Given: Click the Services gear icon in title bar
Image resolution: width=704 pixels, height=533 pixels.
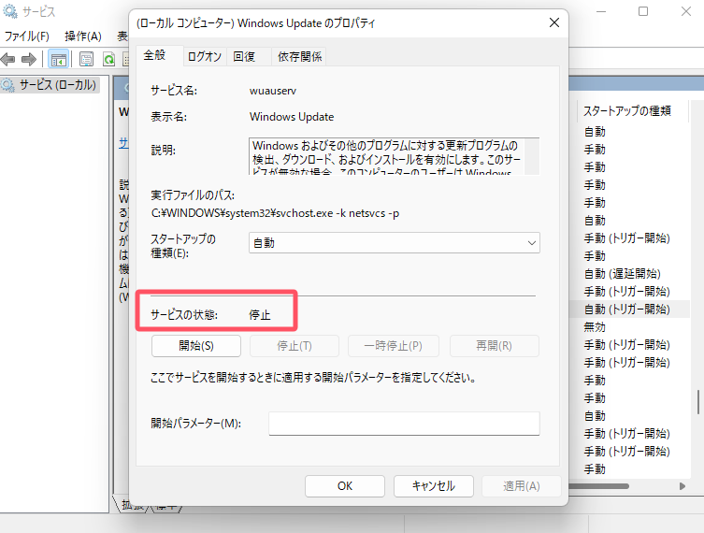Looking at the screenshot, I should click(x=10, y=11).
